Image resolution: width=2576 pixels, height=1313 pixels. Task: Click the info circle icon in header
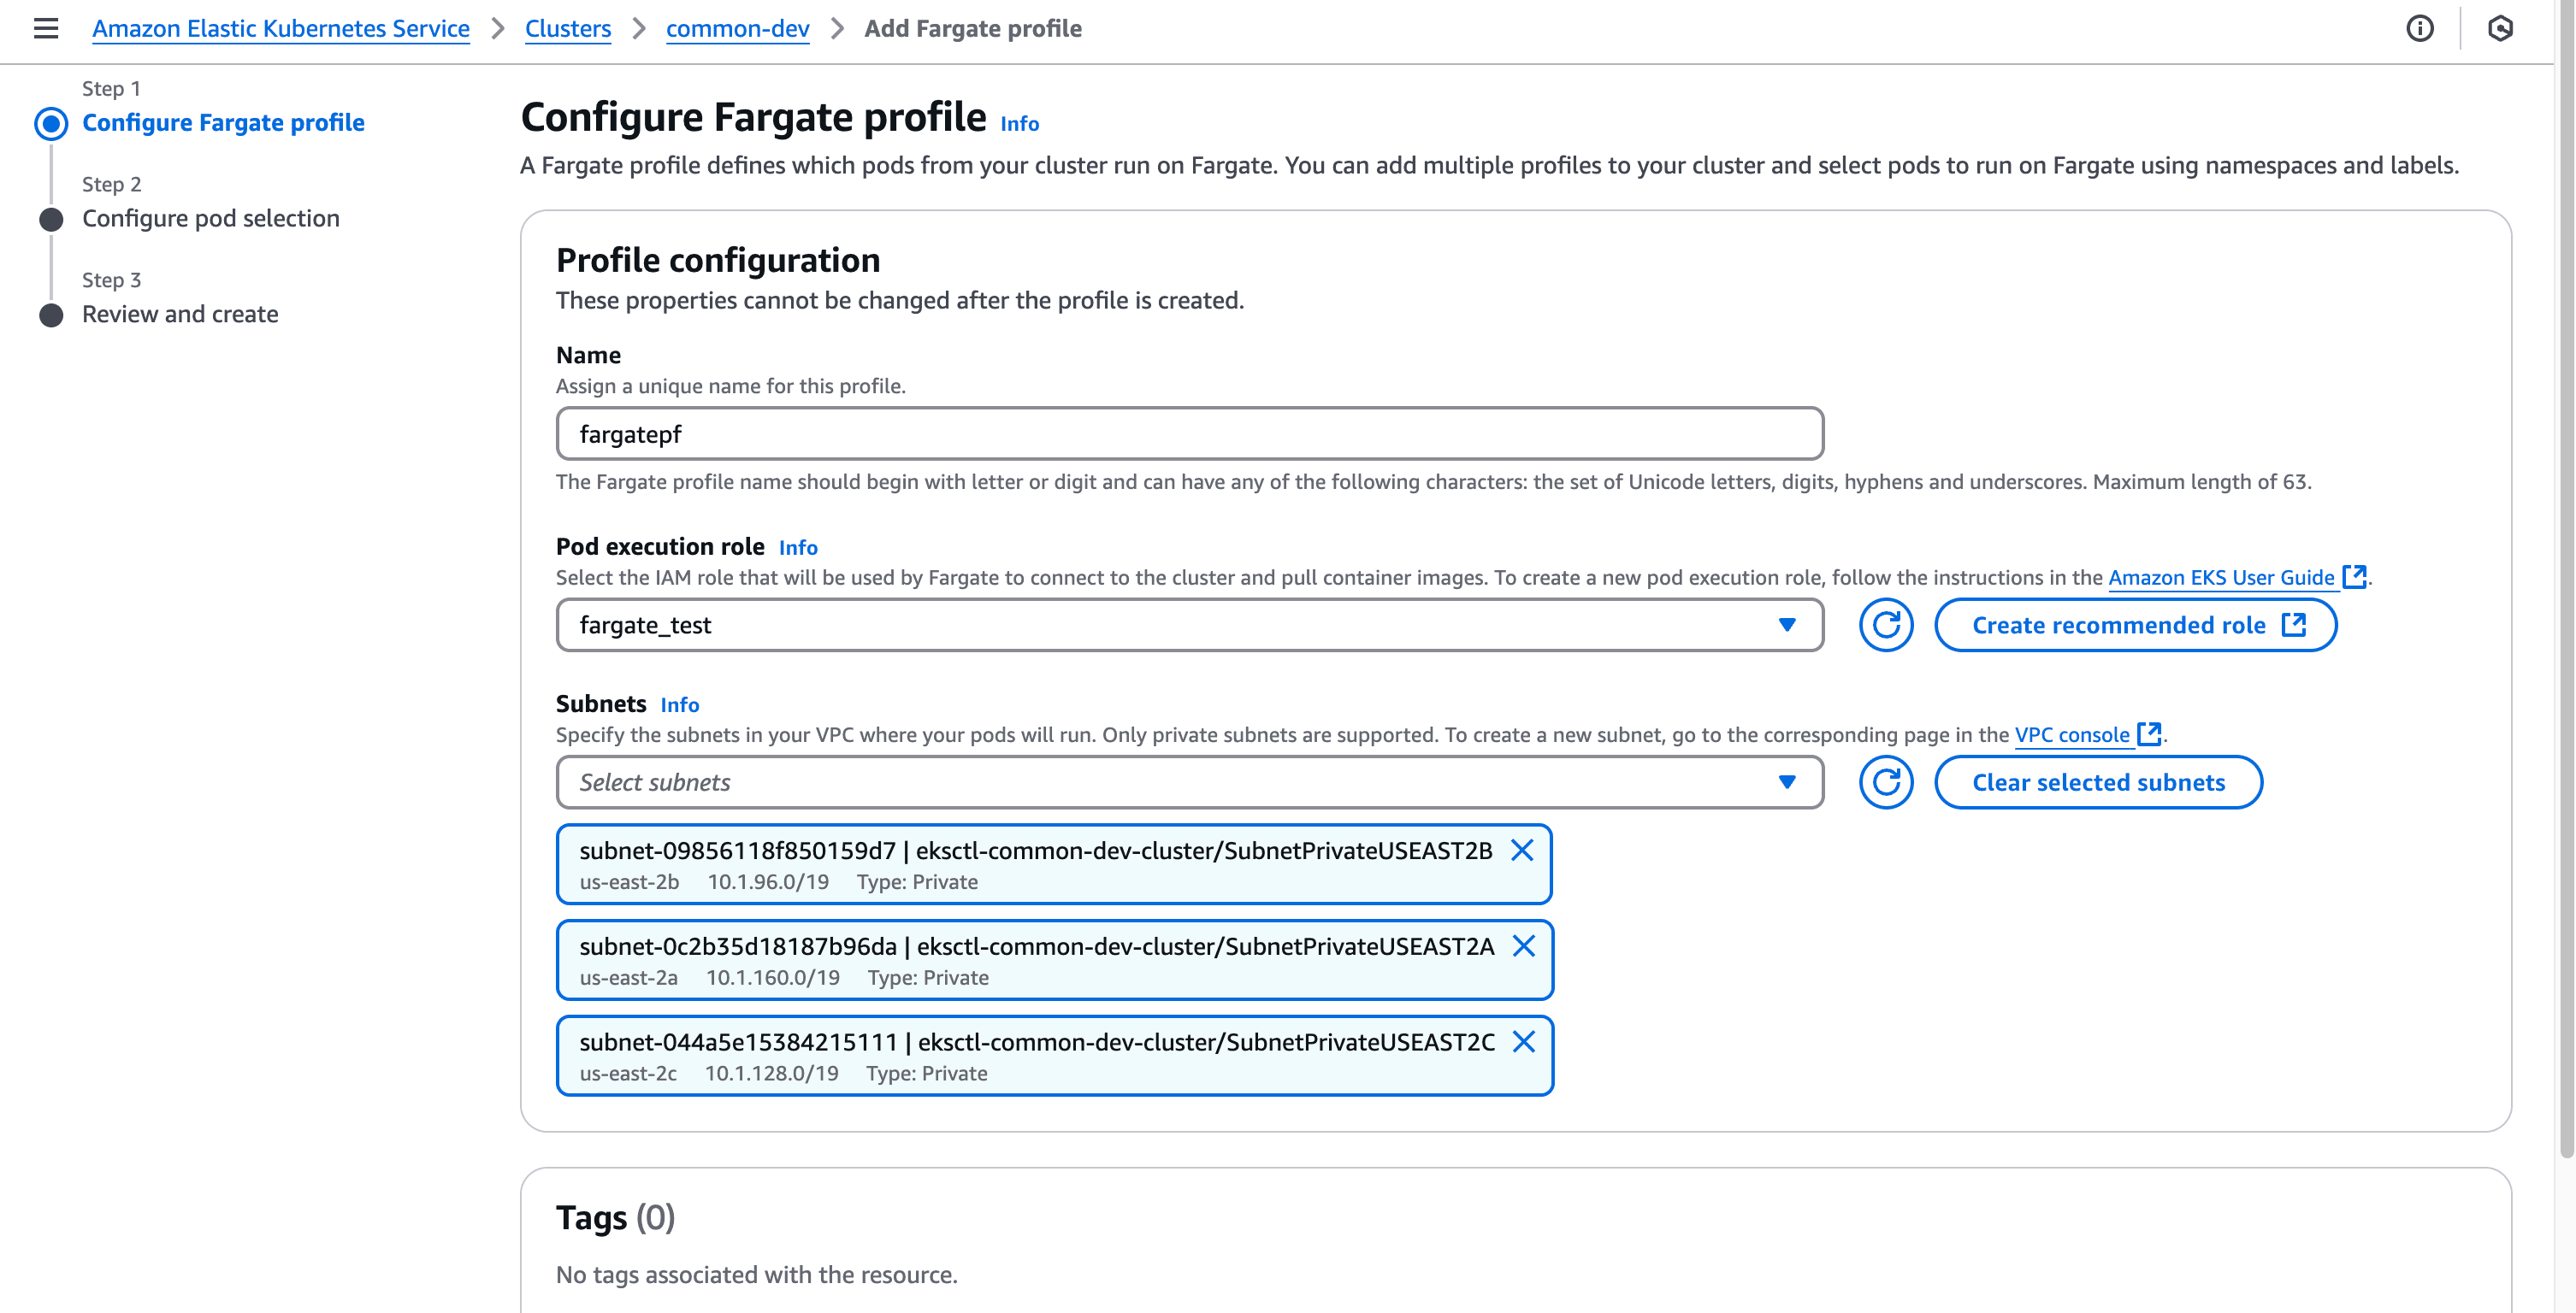2420,28
